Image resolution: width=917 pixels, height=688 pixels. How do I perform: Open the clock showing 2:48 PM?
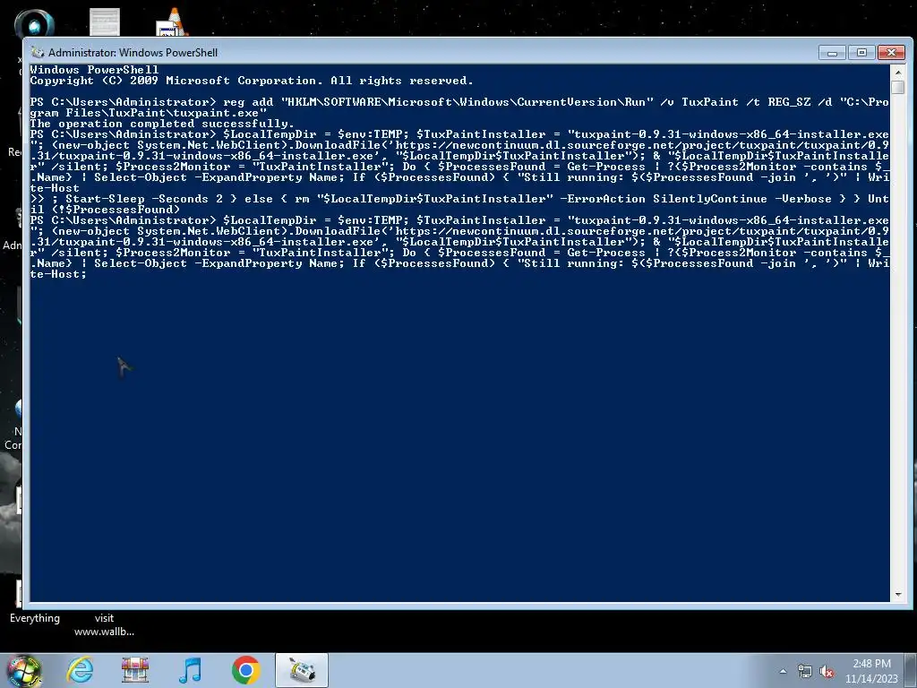(871, 671)
